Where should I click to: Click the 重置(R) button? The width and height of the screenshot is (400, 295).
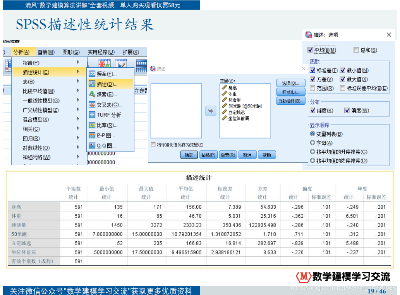click(x=228, y=155)
